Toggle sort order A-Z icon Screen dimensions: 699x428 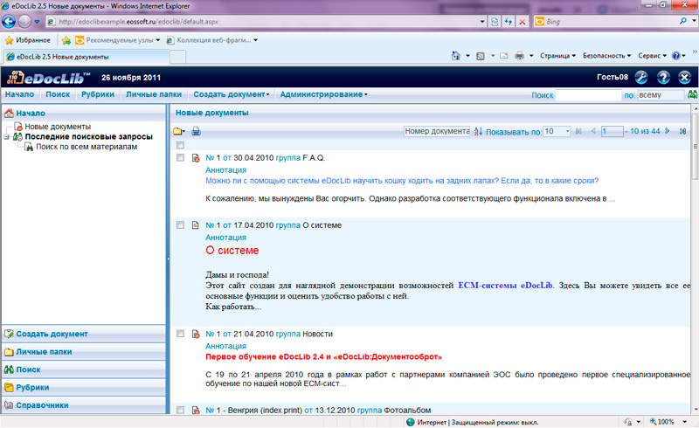coord(478,131)
